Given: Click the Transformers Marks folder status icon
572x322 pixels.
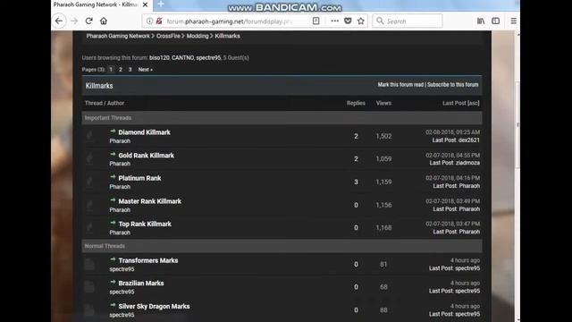Looking at the screenshot, I should 89,264.
